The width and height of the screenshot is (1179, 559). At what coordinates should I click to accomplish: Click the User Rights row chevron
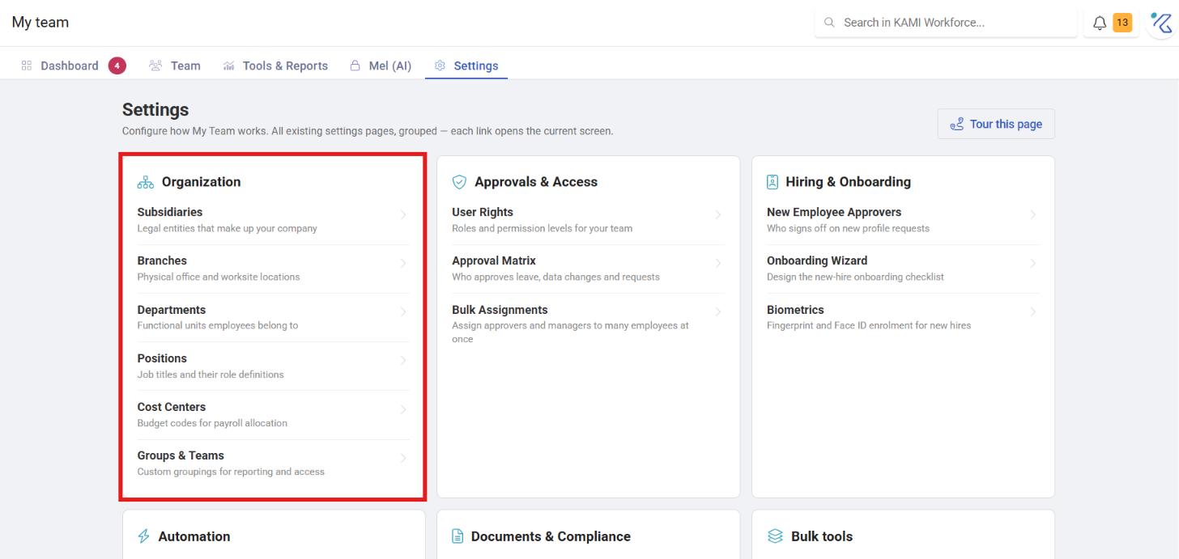[718, 215]
